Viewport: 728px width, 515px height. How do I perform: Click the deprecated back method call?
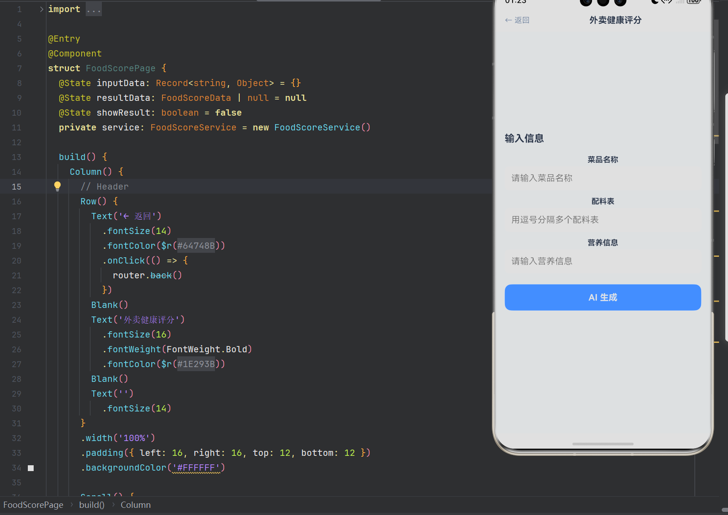pos(161,275)
